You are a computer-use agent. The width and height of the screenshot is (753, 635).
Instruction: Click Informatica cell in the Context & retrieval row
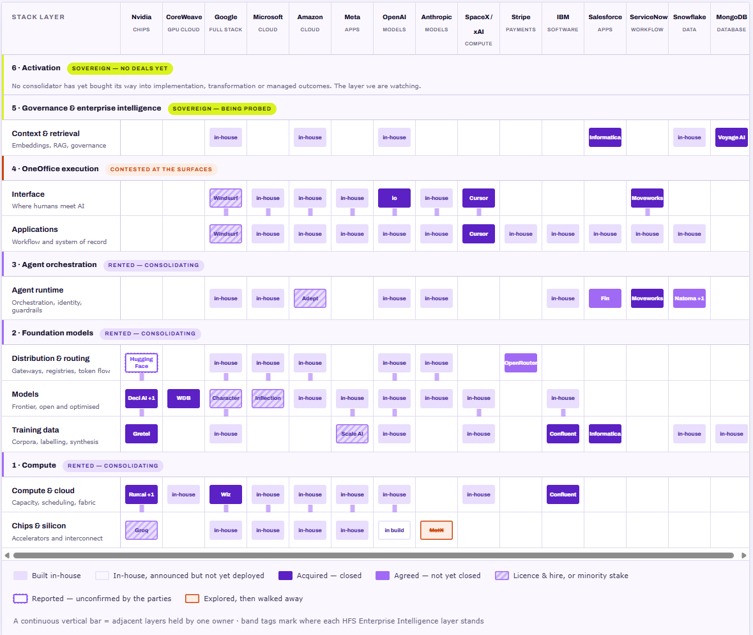(605, 137)
